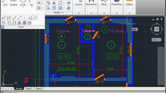
Task: Select the Region tool
Action: click(x=4, y=23)
